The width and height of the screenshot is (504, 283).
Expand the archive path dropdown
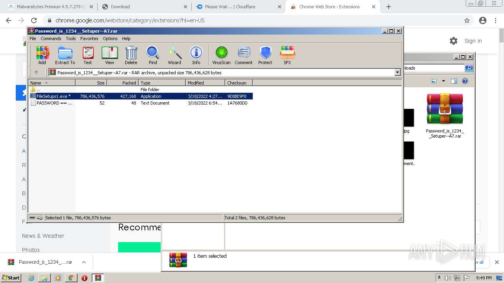[397, 72]
